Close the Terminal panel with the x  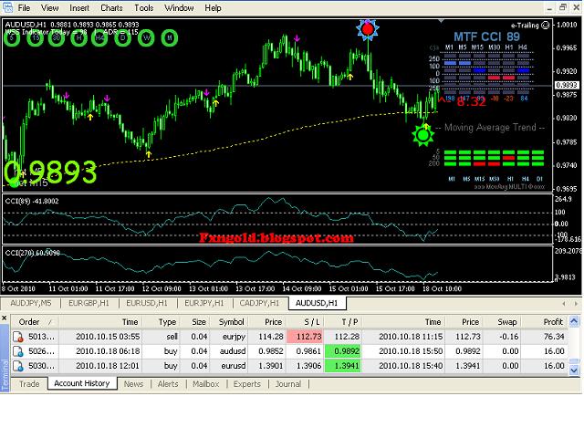pos(4,318)
